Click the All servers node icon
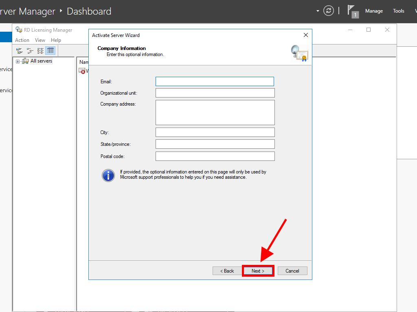 [x=25, y=61]
